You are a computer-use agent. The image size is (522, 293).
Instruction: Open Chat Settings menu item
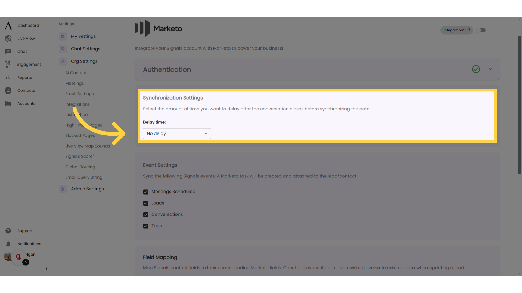(x=85, y=49)
